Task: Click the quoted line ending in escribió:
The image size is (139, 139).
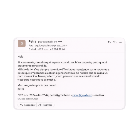Action: pos(61,95)
